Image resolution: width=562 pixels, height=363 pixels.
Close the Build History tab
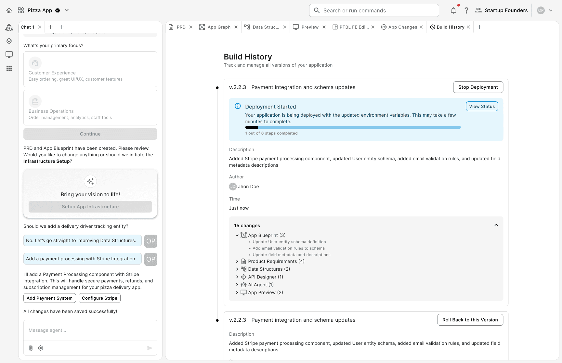pos(468,27)
